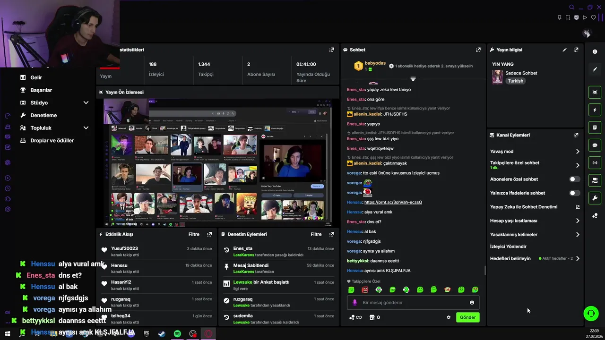The width and height of the screenshot is (605, 340).
Task: Pop out the Denetim Eylemleri panel
Action: coord(332,234)
